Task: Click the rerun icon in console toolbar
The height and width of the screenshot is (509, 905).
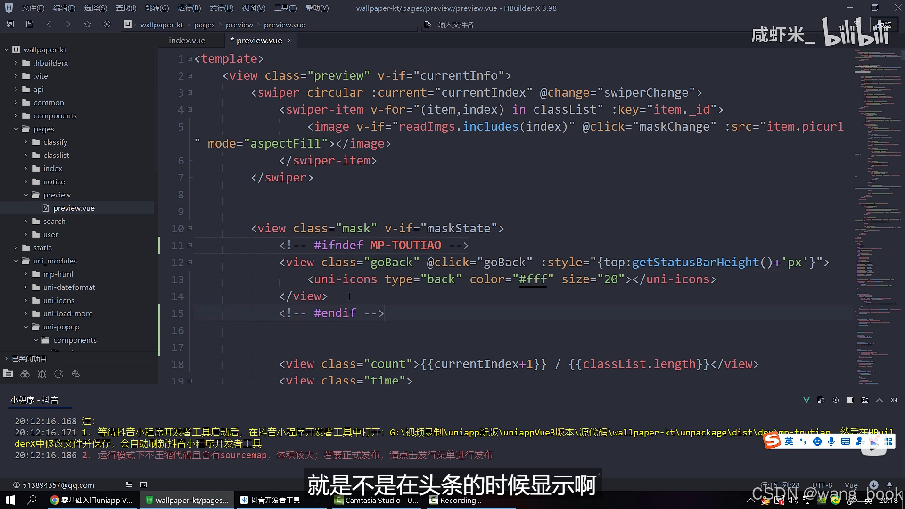Action: pos(836,400)
